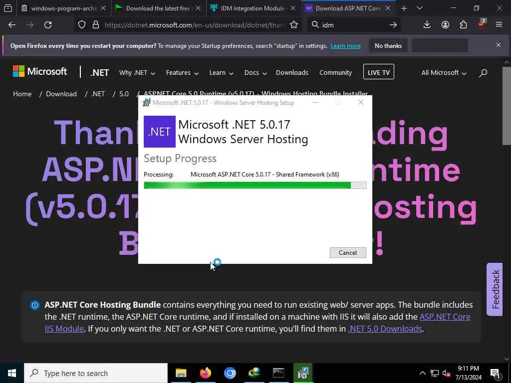Cancel the .NET hosting setup
Image resolution: width=511 pixels, height=383 pixels.
[348, 253]
